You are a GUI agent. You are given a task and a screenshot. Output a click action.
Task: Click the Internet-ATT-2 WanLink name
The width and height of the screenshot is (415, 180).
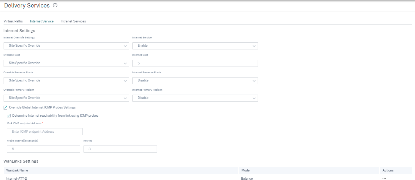point(16,179)
